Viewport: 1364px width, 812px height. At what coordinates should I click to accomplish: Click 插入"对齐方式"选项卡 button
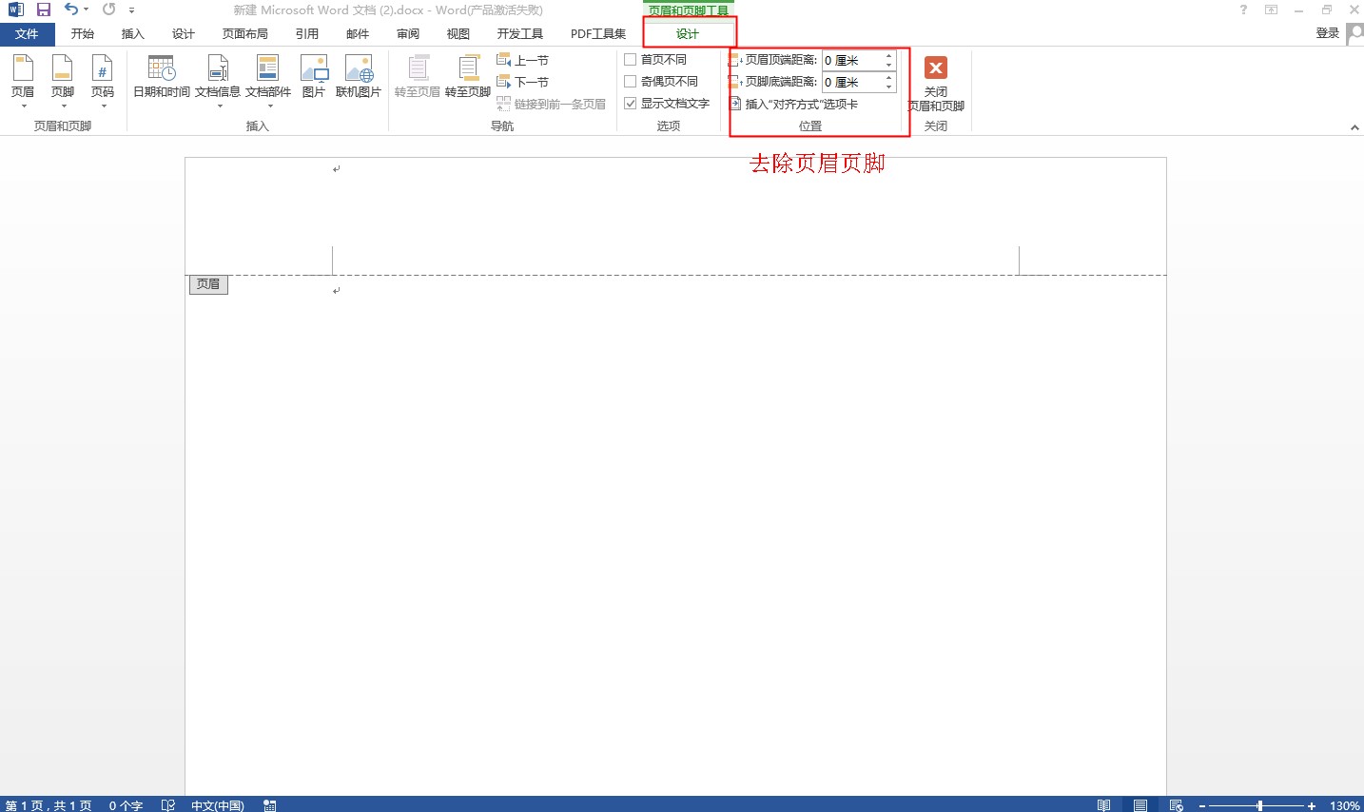[794, 105]
